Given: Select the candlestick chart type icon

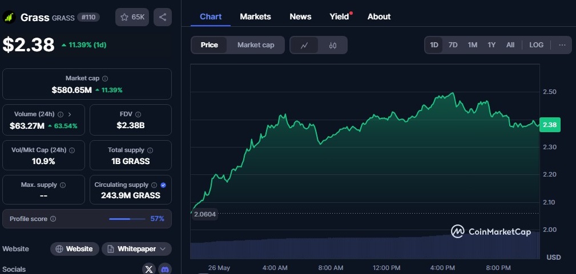Looking at the screenshot, I should click(x=333, y=46).
